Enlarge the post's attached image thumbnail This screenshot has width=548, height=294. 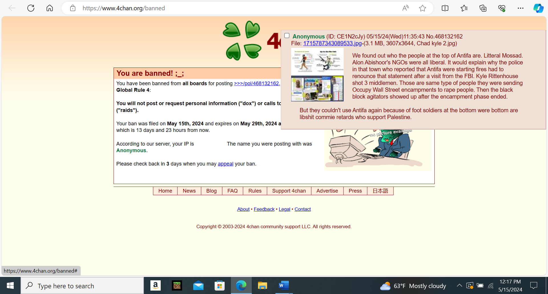click(x=317, y=74)
